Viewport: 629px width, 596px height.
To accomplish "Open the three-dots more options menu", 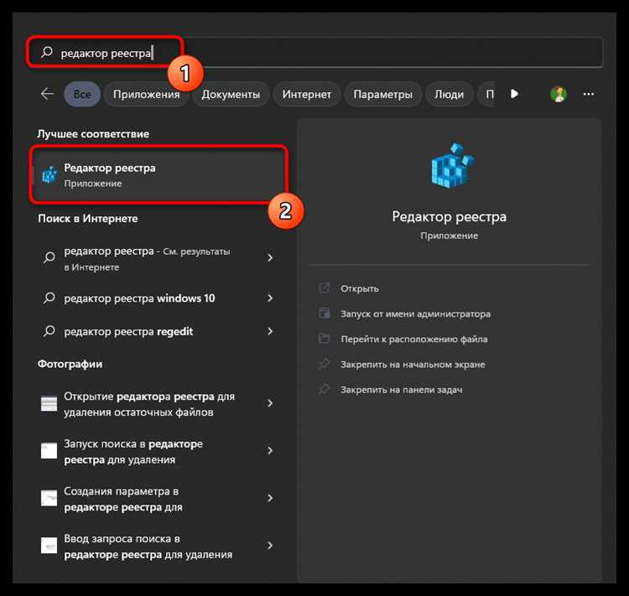I will point(589,94).
